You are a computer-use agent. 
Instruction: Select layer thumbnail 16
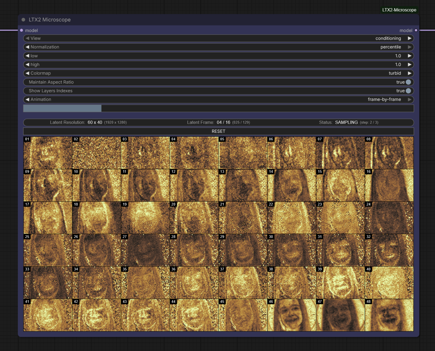coord(389,185)
